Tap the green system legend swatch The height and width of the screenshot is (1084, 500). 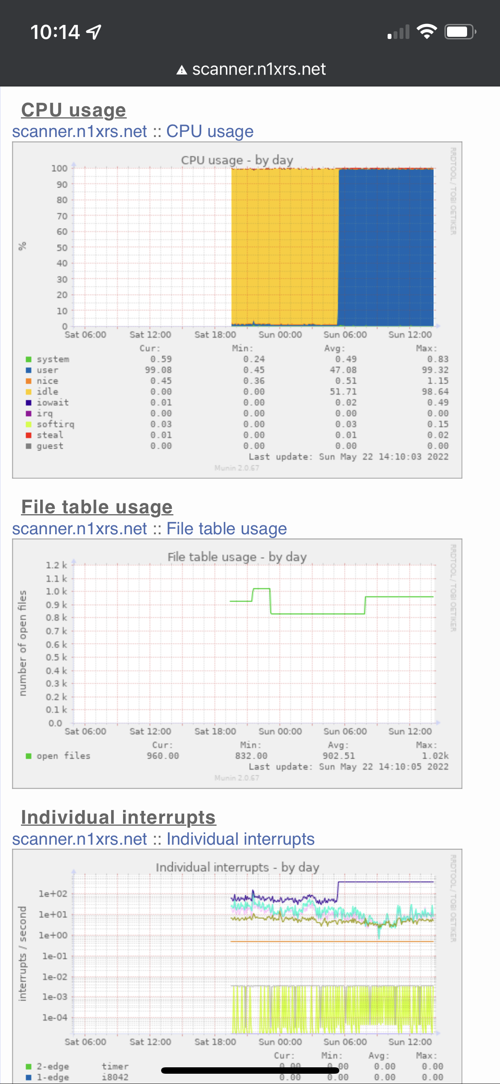coord(29,359)
